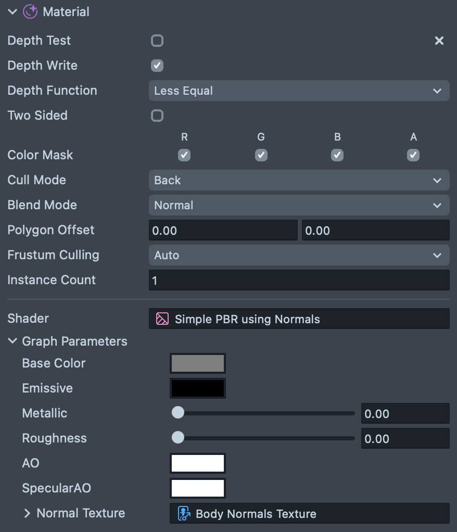457x532 pixels.
Task: Disable the red channel color mask
Action: click(x=184, y=155)
